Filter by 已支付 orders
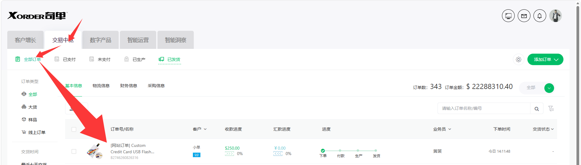 [69, 60]
